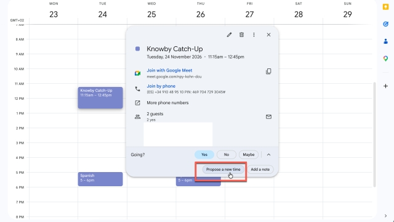Select Monday 23 date header
This screenshot has width=394, height=222.
pos(54,14)
